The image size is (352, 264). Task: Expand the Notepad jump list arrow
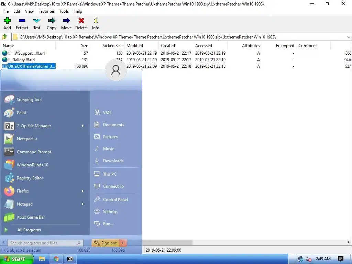pyautogui.click(x=82, y=204)
